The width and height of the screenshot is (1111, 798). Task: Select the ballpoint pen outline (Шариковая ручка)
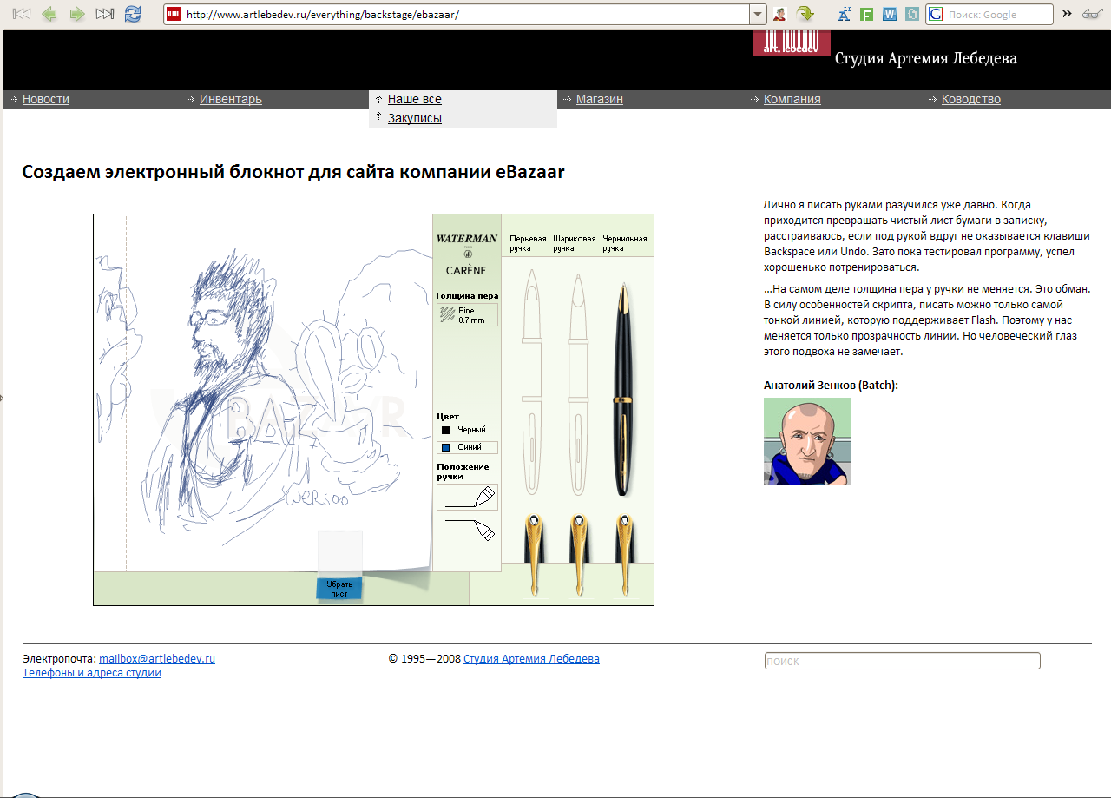coord(576,382)
